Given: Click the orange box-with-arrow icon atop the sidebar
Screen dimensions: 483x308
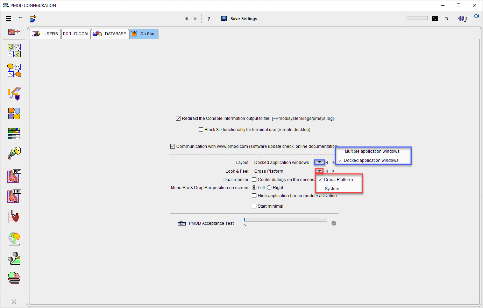Looking at the screenshot, I should click(x=14, y=31).
